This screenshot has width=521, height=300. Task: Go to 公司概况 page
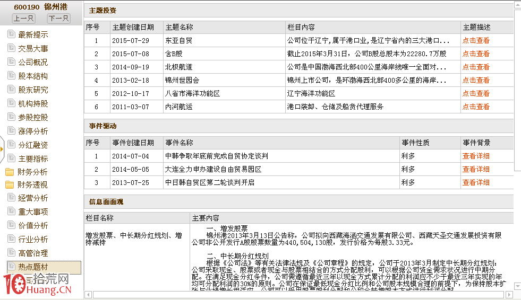[33, 62]
